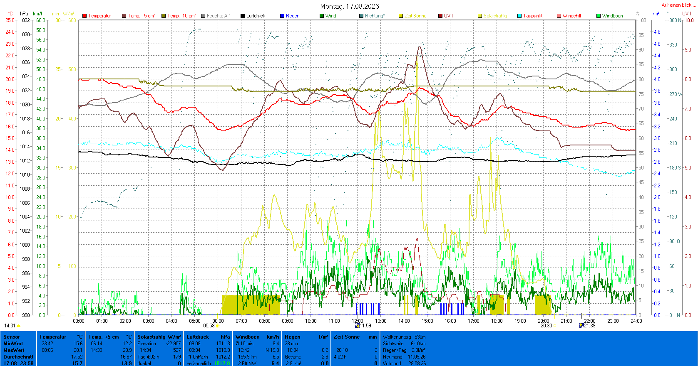Click the 'l/m²' axis unit label at top right

click(655, 14)
